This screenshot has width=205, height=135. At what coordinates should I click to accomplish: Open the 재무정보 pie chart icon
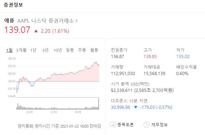(146, 125)
